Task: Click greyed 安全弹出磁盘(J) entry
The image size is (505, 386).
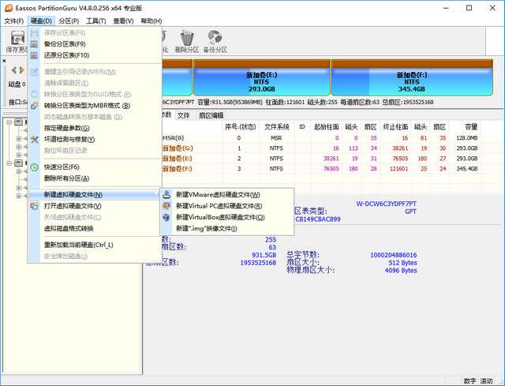Action: point(65,257)
